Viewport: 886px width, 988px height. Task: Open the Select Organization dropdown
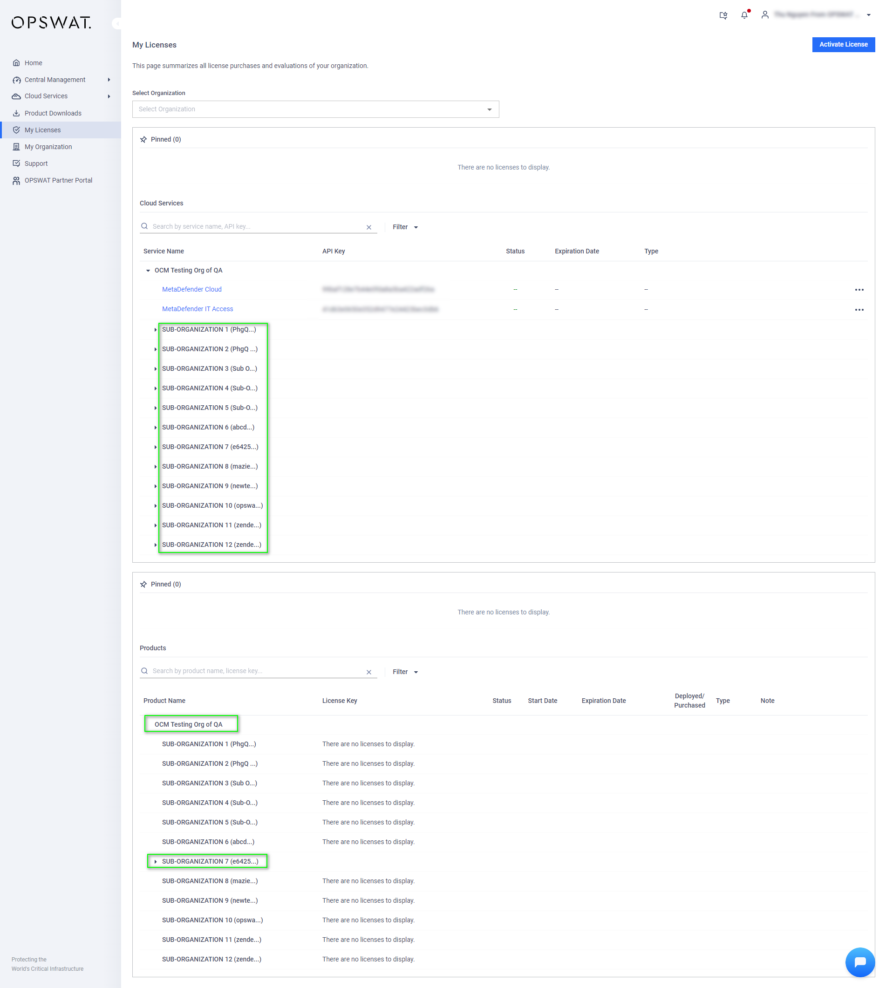click(x=315, y=109)
